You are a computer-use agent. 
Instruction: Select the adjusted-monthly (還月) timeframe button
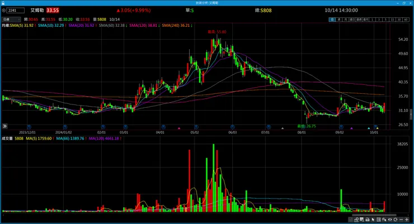[x=365, y=20]
